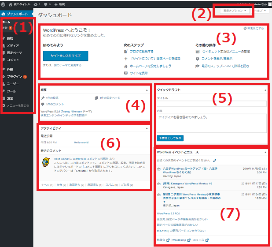
Task: Click the home icon beside site title
Action: [11, 4]
